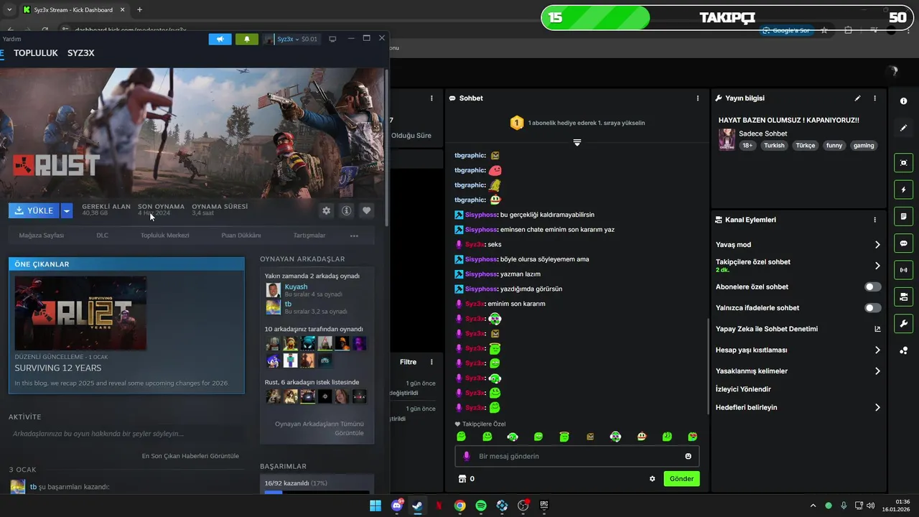Open Yardım menu in Steam
This screenshot has height=517, width=919.
[12, 39]
